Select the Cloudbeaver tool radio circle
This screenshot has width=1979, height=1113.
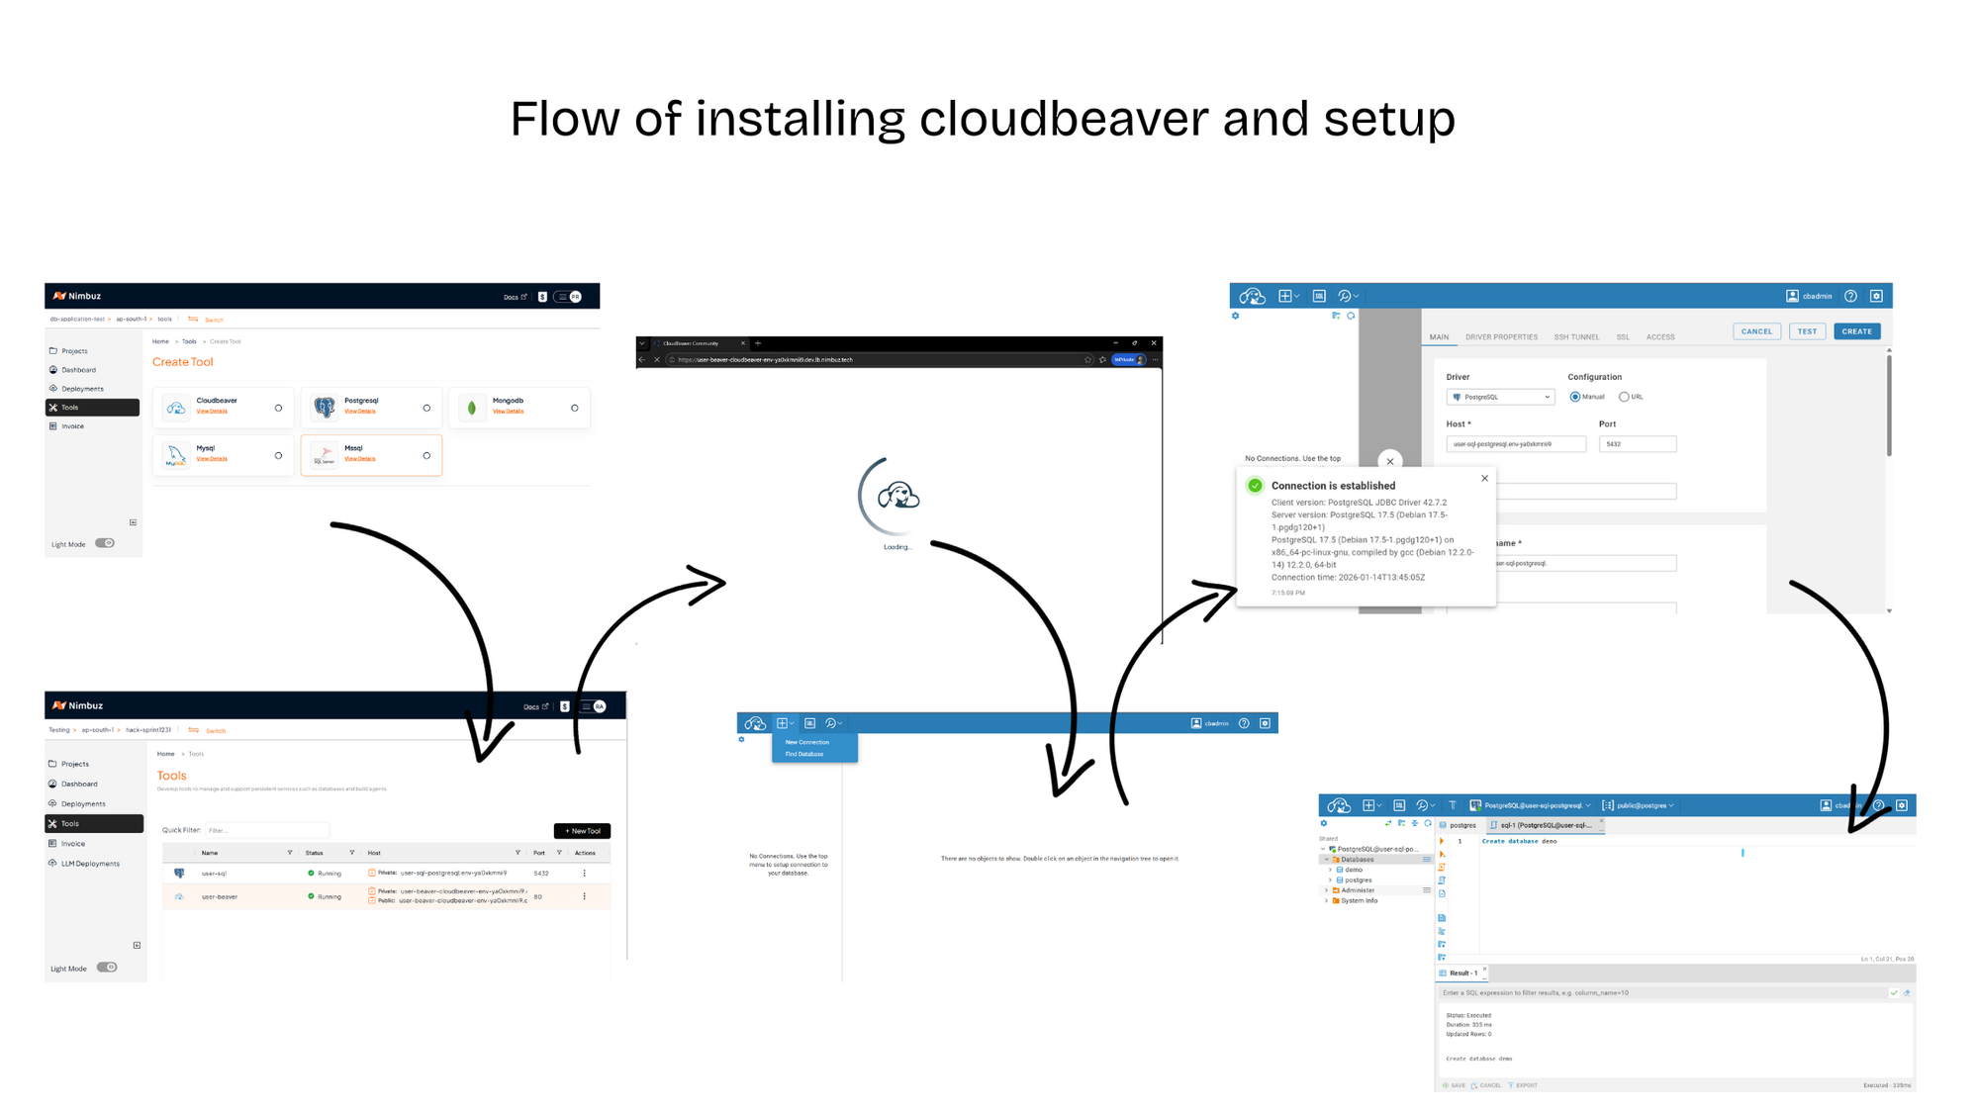pos(278,408)
